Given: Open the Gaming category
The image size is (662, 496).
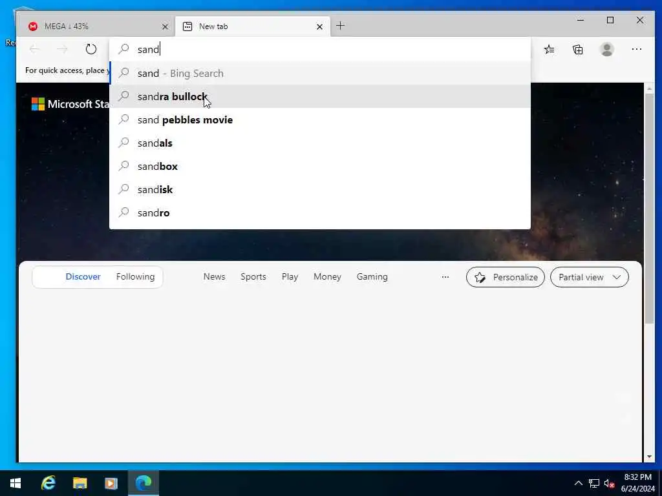Looking at the screenshot, I should click(372, 276).
